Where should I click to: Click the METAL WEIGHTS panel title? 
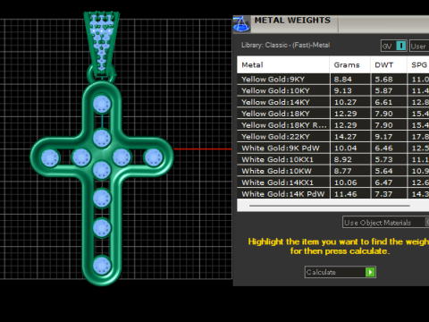click(292, 21)
